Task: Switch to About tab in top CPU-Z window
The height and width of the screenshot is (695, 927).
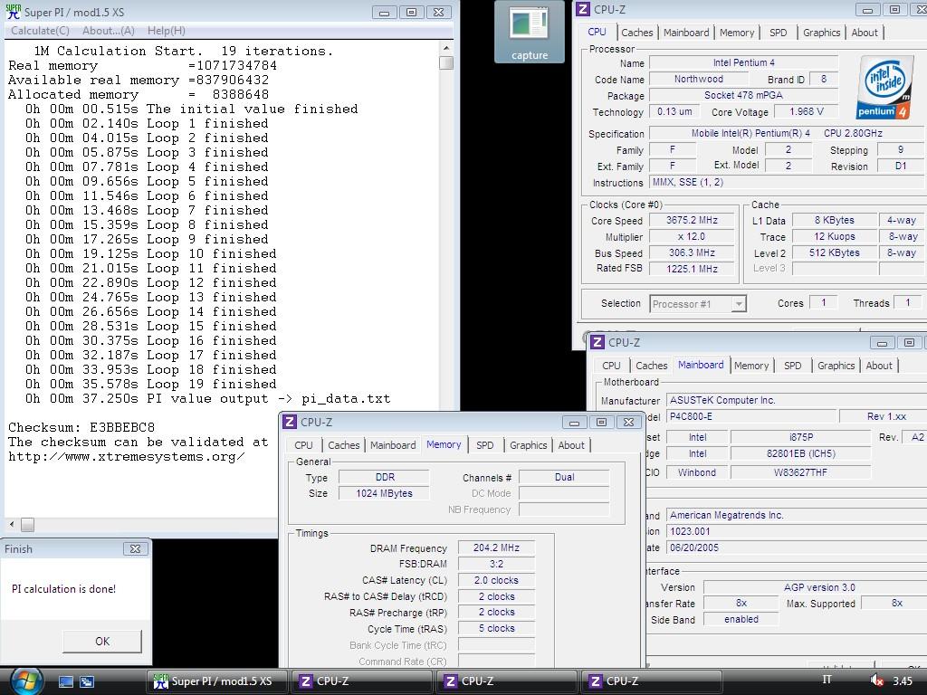Action: click(x=865, y=33)
